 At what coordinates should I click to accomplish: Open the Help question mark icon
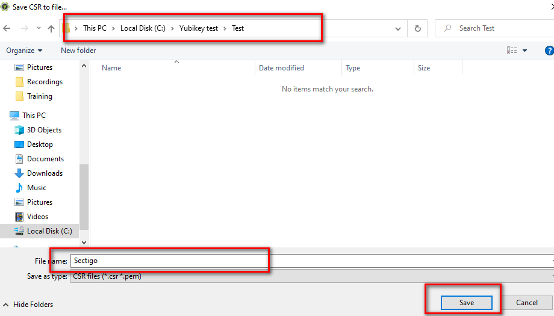549,51
